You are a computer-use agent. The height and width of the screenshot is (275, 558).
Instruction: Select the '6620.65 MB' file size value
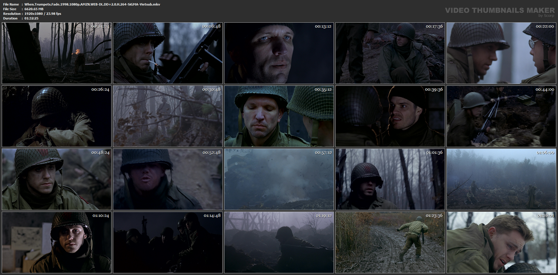(34, 9)
